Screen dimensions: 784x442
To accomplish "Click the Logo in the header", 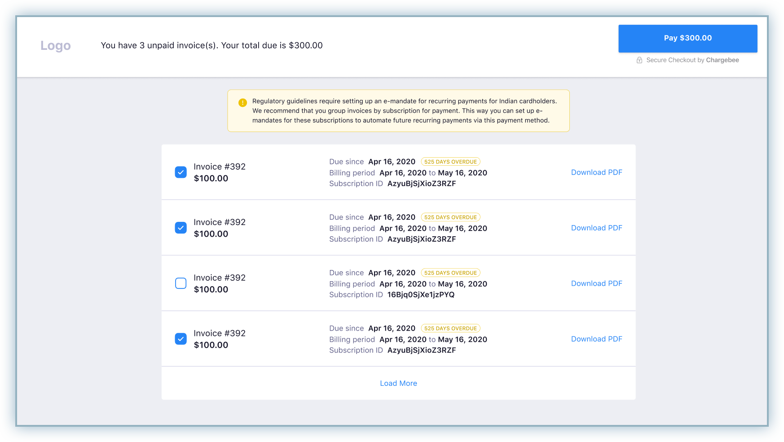I will point(56,45).
